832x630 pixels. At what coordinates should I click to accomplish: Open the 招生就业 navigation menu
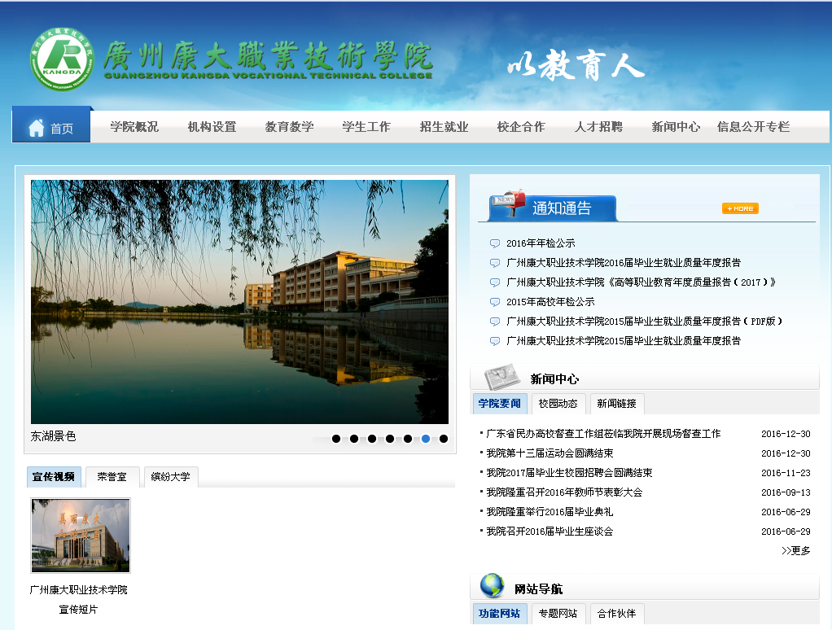444,127
